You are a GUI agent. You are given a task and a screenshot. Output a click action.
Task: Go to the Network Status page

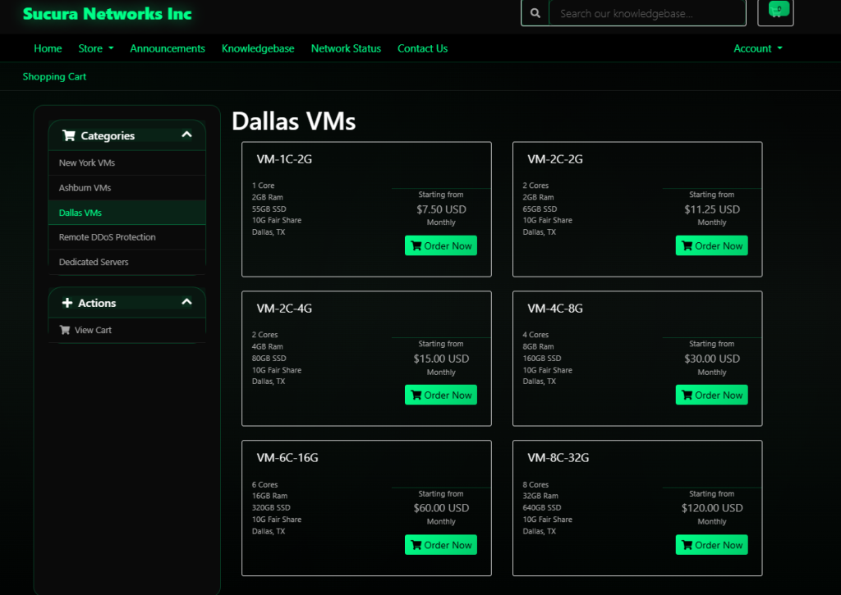[346, 48]
